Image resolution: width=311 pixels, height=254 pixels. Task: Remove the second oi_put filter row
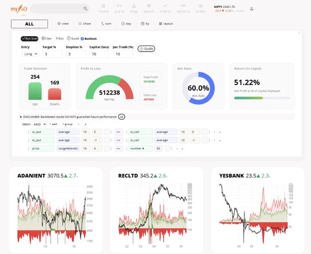[220, 141]
